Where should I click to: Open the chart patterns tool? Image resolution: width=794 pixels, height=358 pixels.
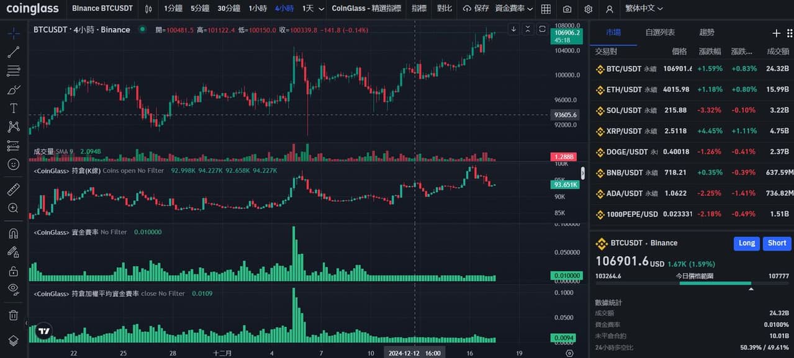point(14,127)
